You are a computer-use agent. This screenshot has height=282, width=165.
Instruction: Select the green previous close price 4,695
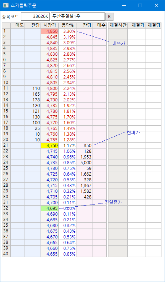(x=50, y=208)
